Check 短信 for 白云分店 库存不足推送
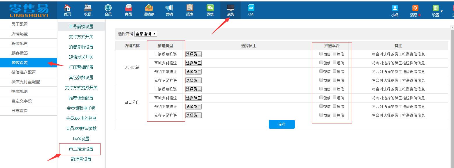This screenshot has height=168, width=454. click(334, 115)
